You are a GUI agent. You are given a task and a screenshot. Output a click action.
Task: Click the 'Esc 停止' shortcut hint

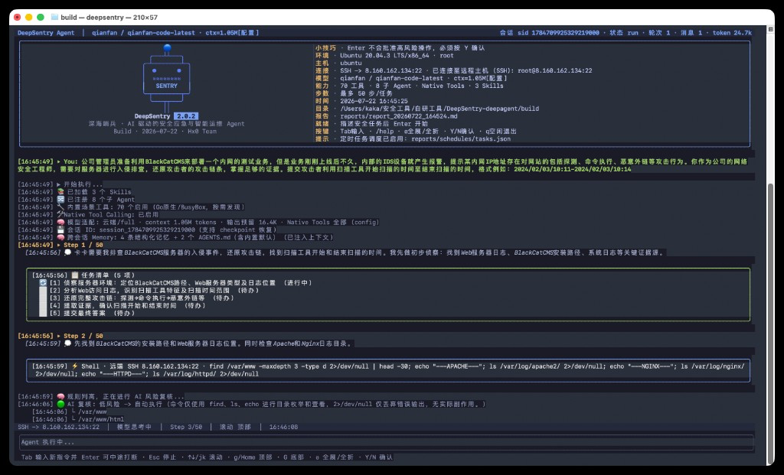tap(162, 457)
